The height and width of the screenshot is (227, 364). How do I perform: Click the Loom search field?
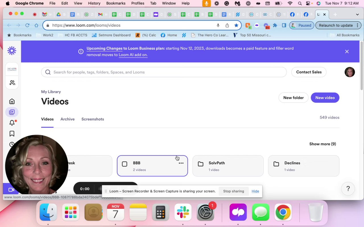(164, 72)
